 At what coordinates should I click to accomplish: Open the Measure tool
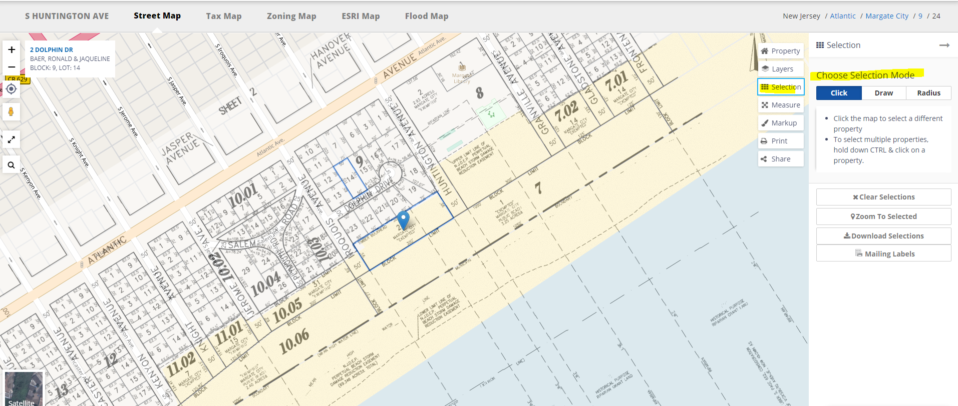tap(781, 105)
